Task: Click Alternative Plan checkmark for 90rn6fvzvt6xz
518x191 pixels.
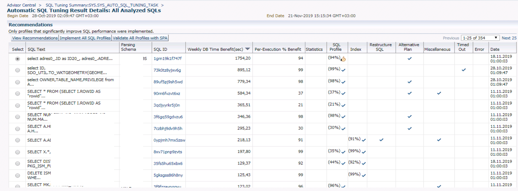Action: pos(409,93)
